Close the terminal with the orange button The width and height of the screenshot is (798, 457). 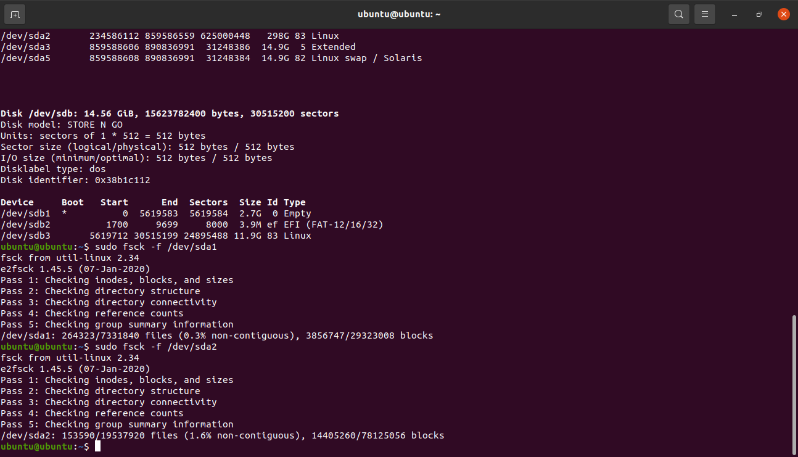click(783, 14)
